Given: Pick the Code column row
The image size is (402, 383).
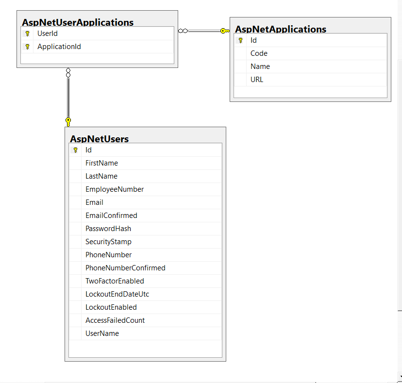Looking at the screenshot, I should tap(259, 53).
